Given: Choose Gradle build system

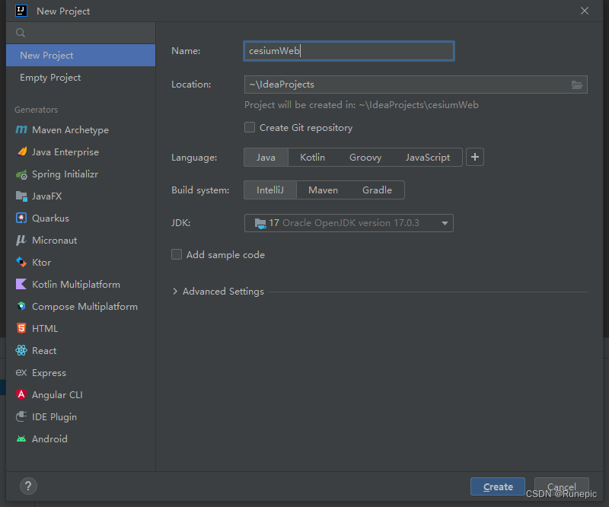Looking at the screenshot, I should (377, 190).
